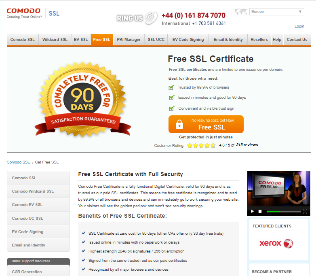The height and width of the screenshot is (276, 316).
Task: Open the EV Code Signing tab
Action: 188,40
